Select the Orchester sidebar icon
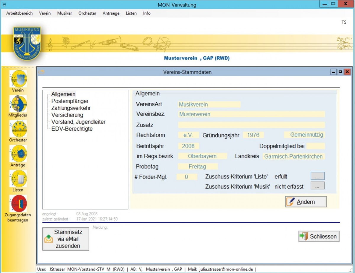 (18, 129)
